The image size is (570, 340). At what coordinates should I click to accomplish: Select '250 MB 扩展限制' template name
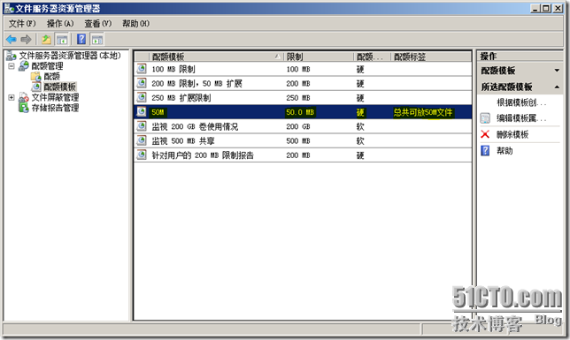181,98
